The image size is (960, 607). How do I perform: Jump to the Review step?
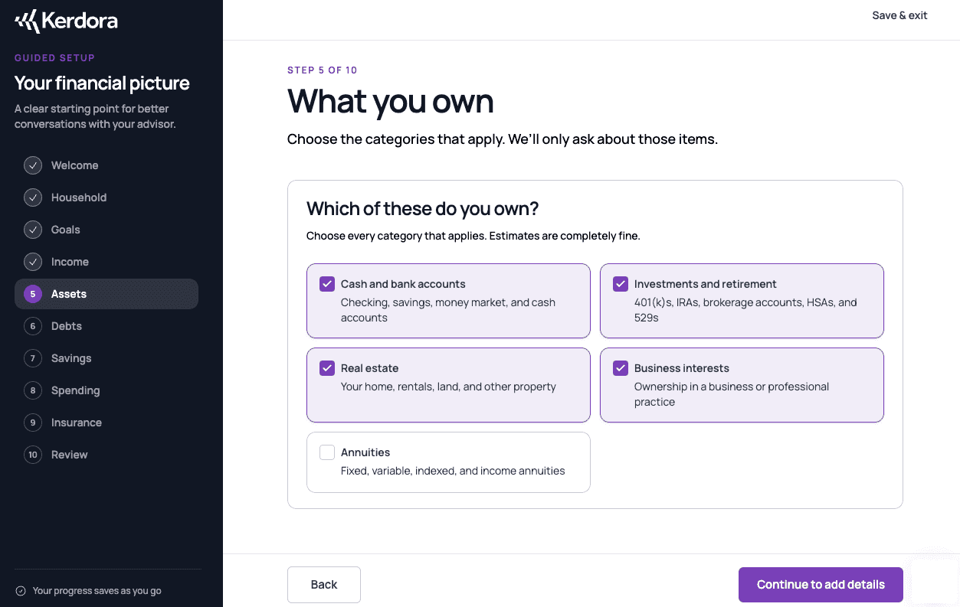point(106,455)
